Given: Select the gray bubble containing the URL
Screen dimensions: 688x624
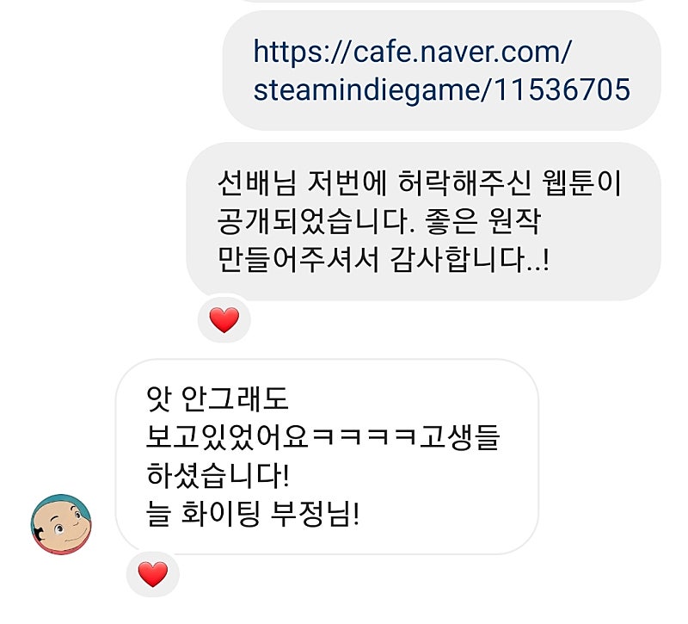Looking at the screenshot, I should [441, 71].
